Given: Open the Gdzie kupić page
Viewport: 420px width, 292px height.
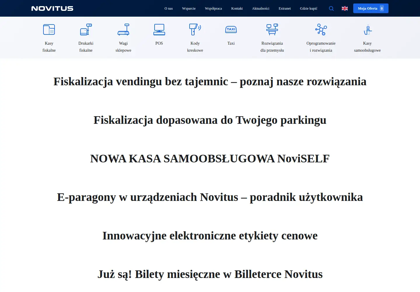Looking at the screenshot, I should 309,8.
